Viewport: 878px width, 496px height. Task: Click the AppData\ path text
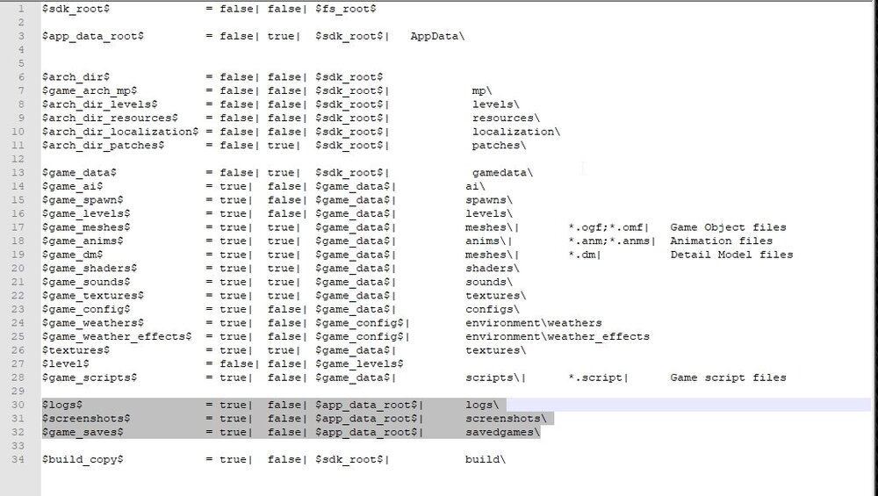tap(437, 36)
